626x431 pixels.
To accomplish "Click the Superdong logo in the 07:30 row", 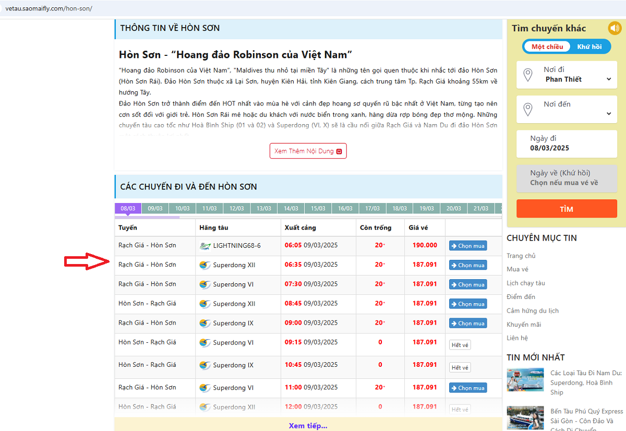I will click(x=205, y=284).
